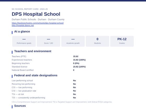Open the backtoschoolnc.com DPS Hospital School link
Viewport: 146px width, 109px height.
38,23
